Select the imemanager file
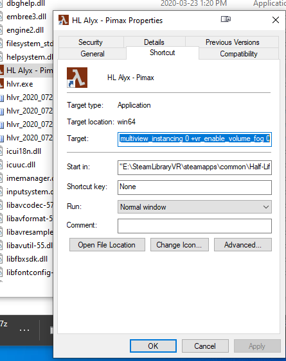The width and height of the screenshot is (286, 361). (x=30, y=178)
